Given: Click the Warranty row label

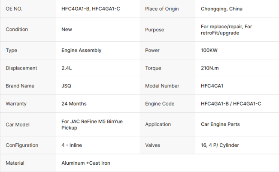Looking at the screenshot, I should click(x=16, y=104).
